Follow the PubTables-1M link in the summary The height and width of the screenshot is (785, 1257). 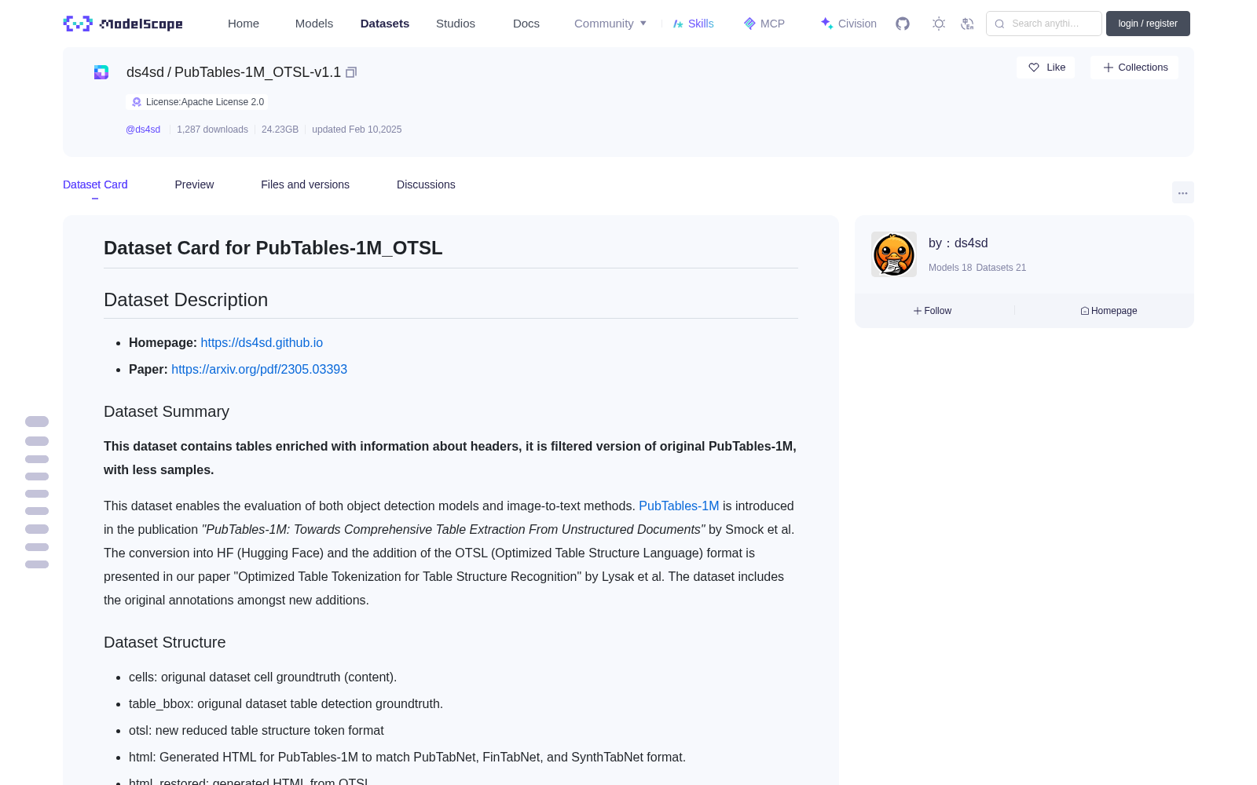(x=679, y=506)
